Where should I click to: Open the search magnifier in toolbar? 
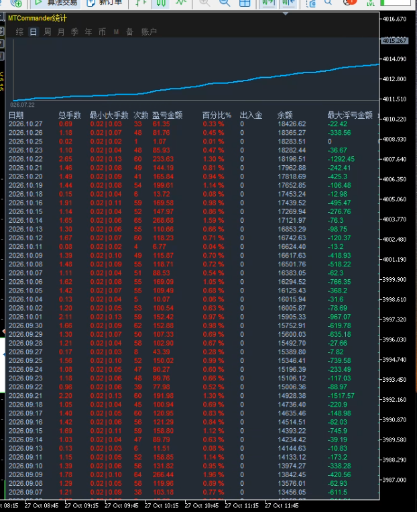click(329, 3)
